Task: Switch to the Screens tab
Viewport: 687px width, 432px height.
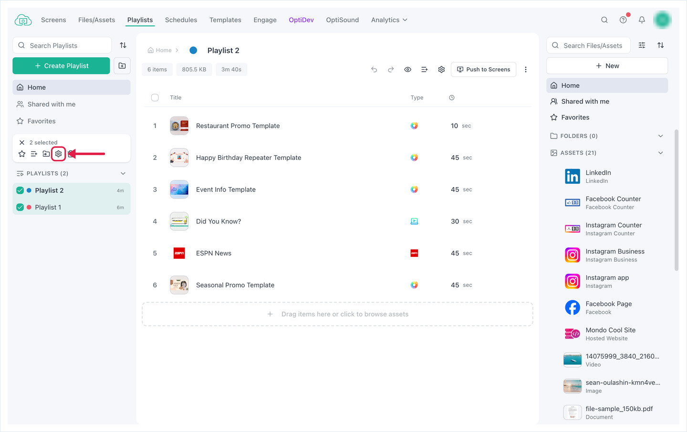Action: pyautogui.click(x=53, y=20)
